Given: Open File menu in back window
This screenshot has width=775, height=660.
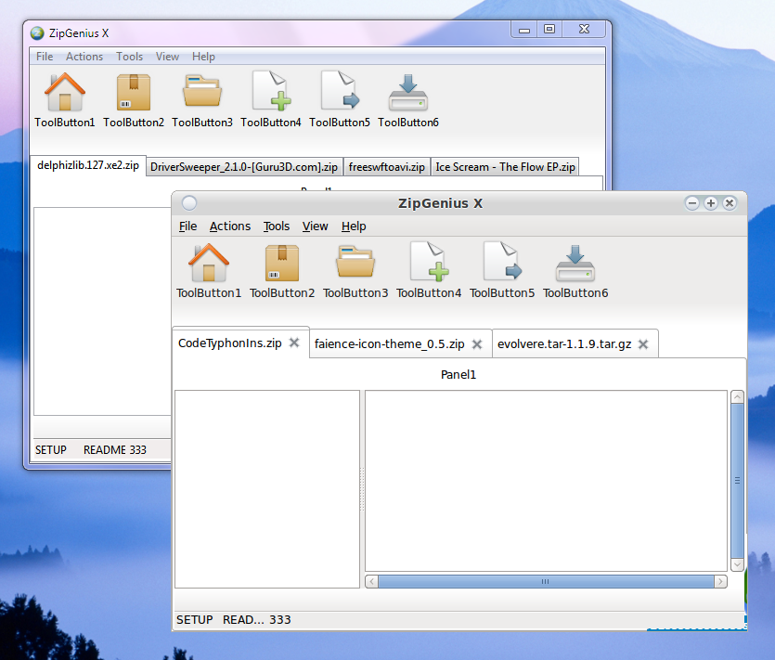Looking at the screenshot, I should (x=45, y=57).
